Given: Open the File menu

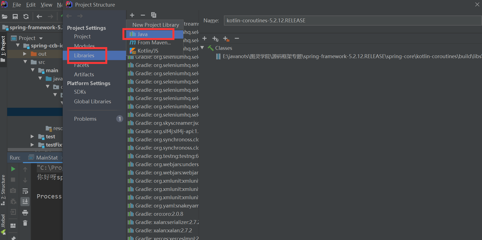Looking at the screenshot, I should tap(17, 5).
